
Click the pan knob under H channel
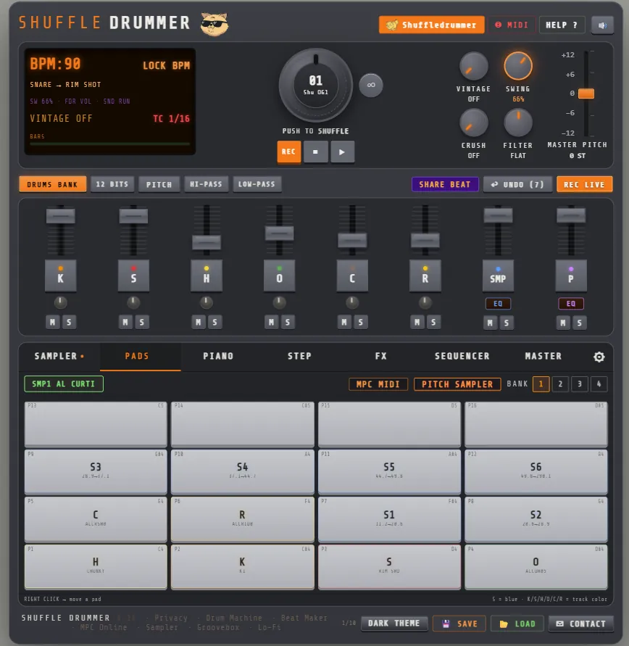tap(207, 303)
